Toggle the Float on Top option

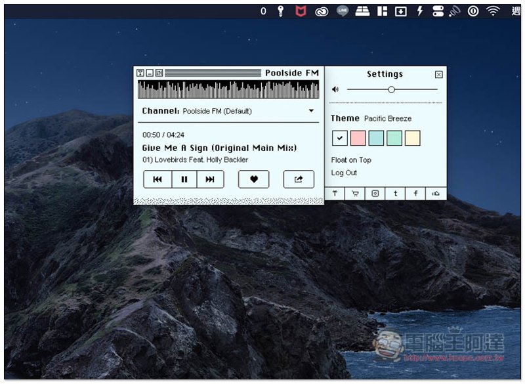351,160
